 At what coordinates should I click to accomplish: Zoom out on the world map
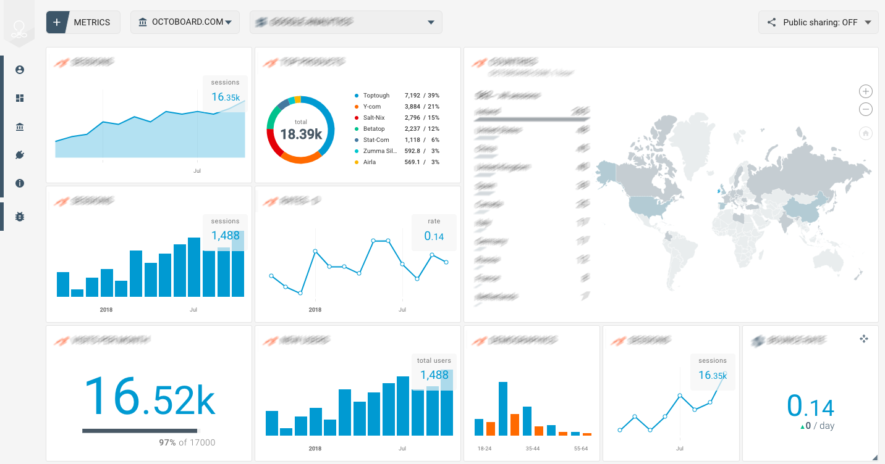865,109
